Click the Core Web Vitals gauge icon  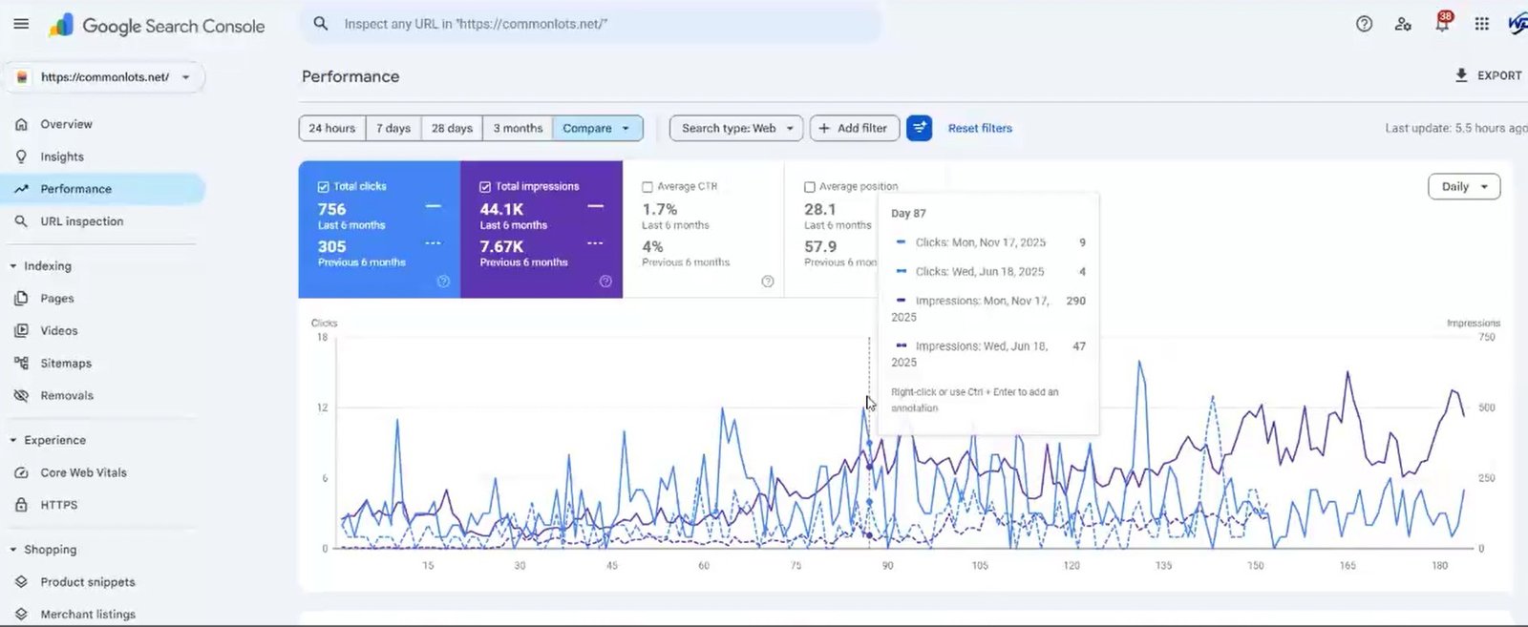21,472
